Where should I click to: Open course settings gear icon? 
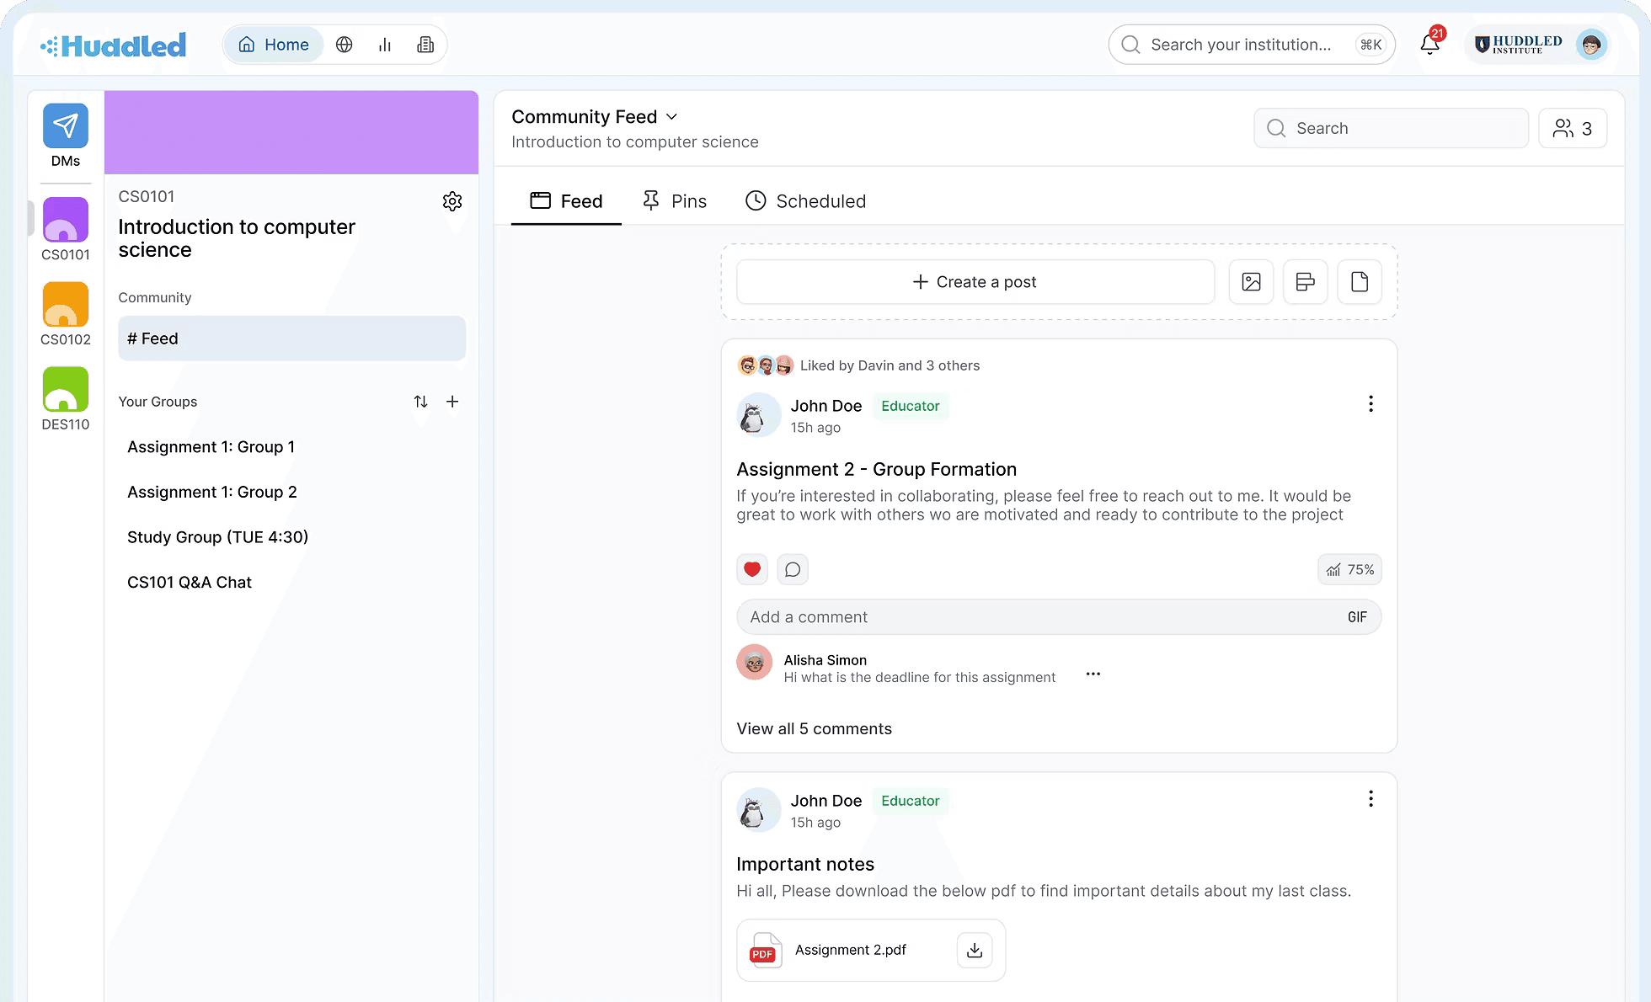pyautogui.click(x=452, y=201)
